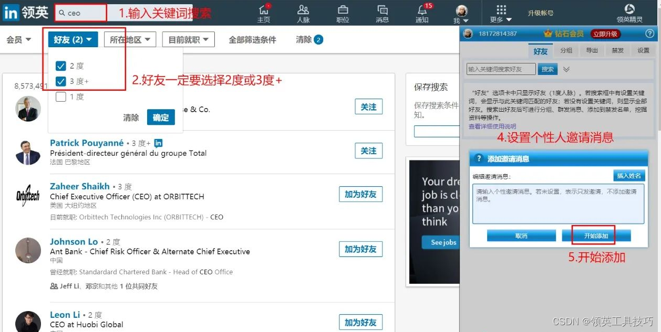The image size is (661, 332).
Task: Click the 领英精灵 extension icon
Action: coord(629,14)
